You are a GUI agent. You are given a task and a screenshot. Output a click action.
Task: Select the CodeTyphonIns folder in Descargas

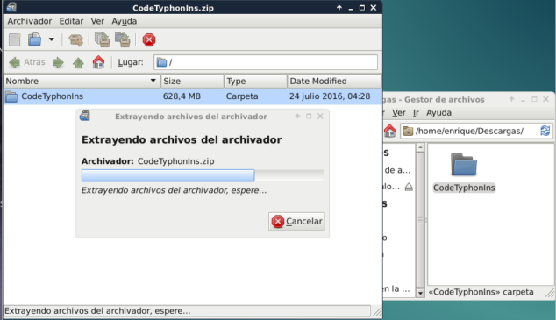click(x=464, y=172)
